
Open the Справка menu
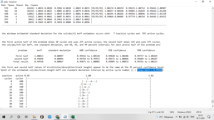(x=34, y=5)
